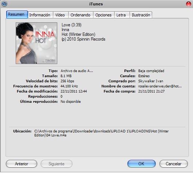Click the Siguiente button
This screenshot has height=173, width=193.
click(x=57, y=164)
